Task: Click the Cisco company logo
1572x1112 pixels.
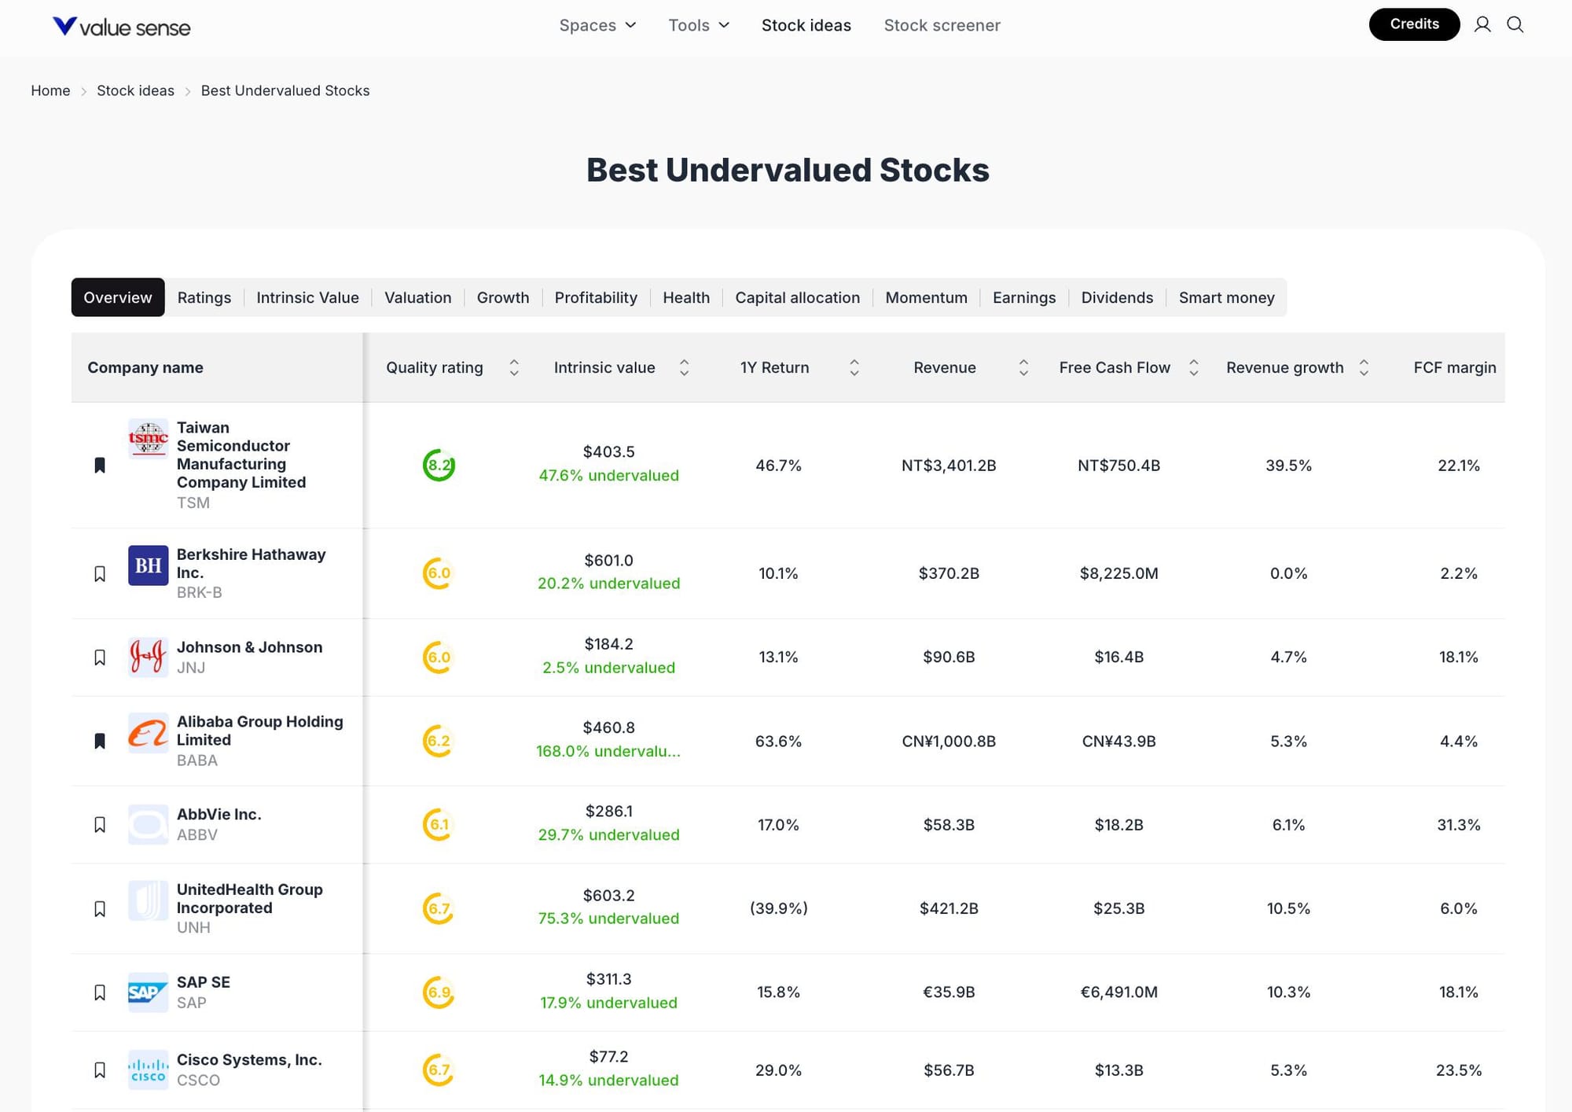Action: [148, 1070]
